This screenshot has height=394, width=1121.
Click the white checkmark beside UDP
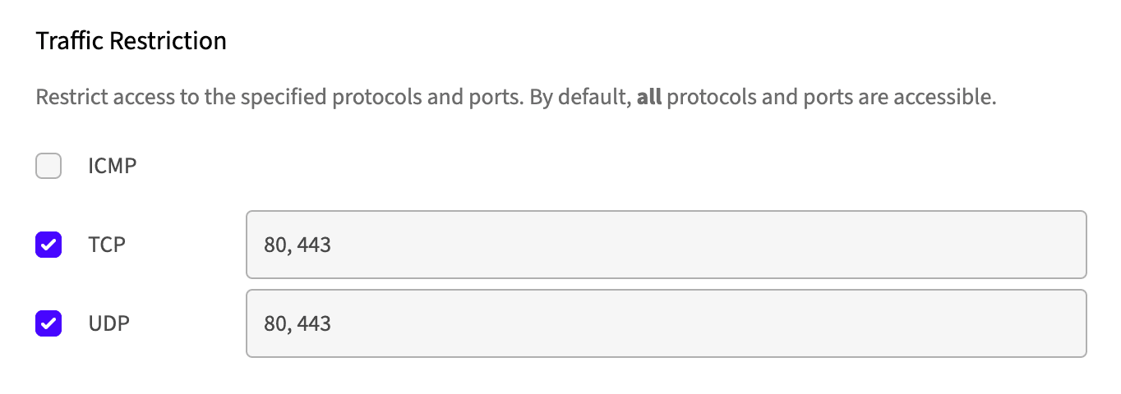tap(48, 323)
